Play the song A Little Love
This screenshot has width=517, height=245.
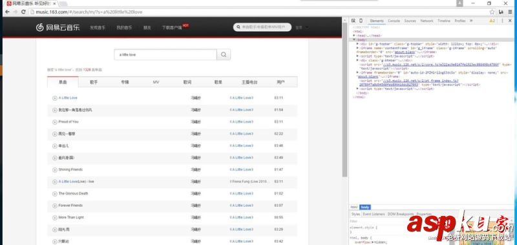(55, 98)
